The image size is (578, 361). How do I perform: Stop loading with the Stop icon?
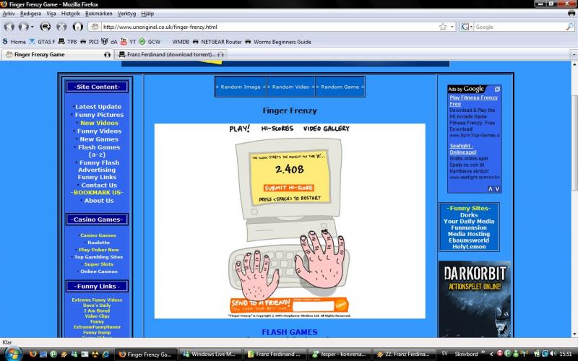[x=61, y=27]
